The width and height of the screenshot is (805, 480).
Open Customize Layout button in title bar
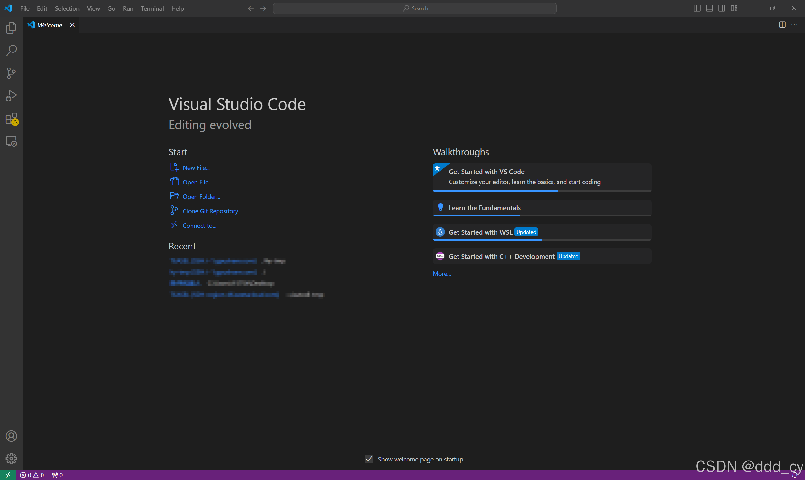coord(734,8)
